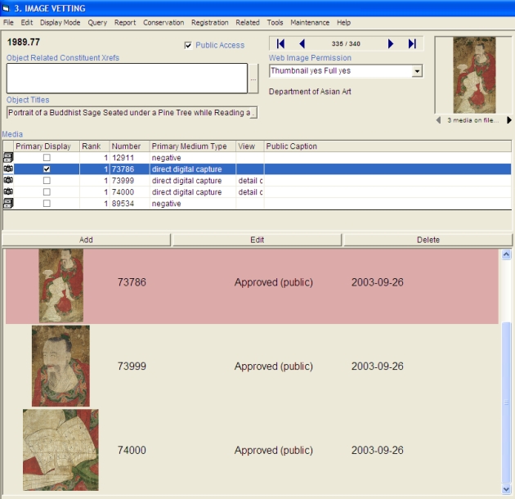Image resolution: width=515 pixels, height=499 pixels.
Task: Click the camera icon for media 73999
Action: click(x=8, y=181)
